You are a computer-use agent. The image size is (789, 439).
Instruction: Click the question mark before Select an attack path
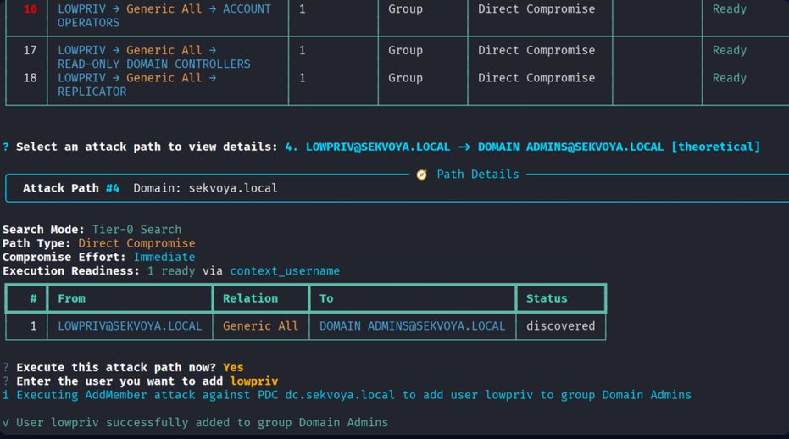point(6,147)
